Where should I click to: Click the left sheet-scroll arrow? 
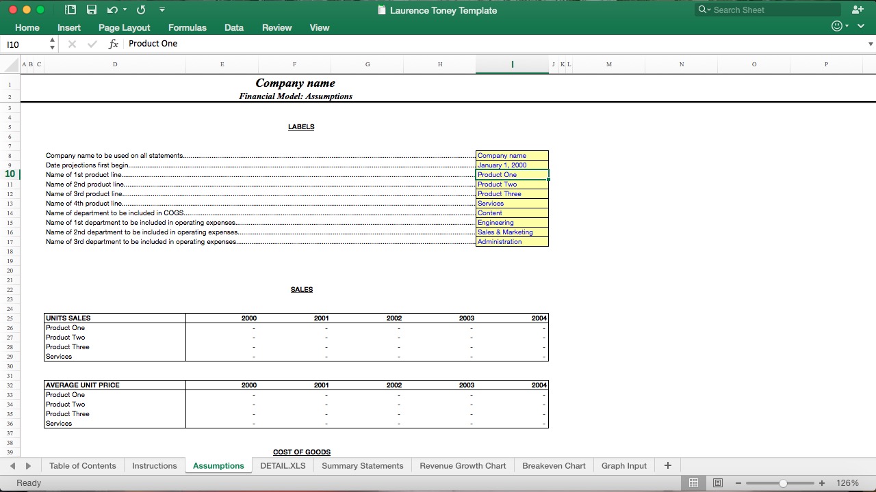pyautogui.click(x=12, y=465)
